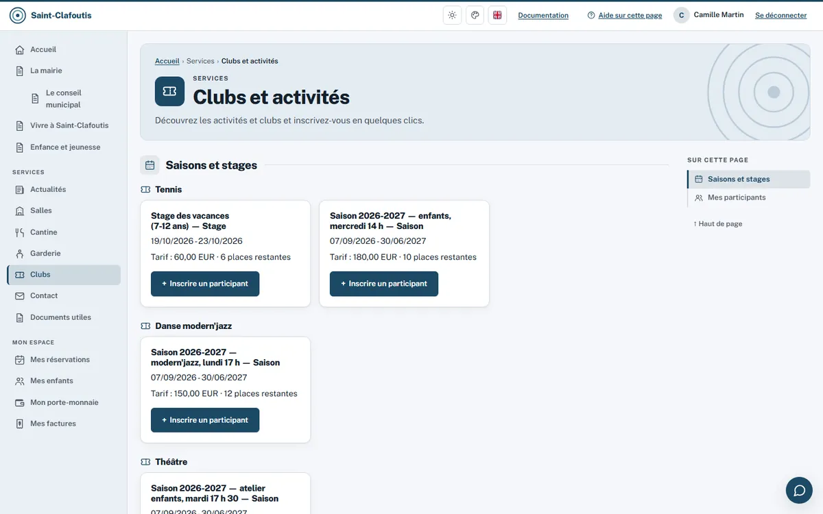Open Le conseil municipal sub-page

pyautogui.click(x=72, y=99)
